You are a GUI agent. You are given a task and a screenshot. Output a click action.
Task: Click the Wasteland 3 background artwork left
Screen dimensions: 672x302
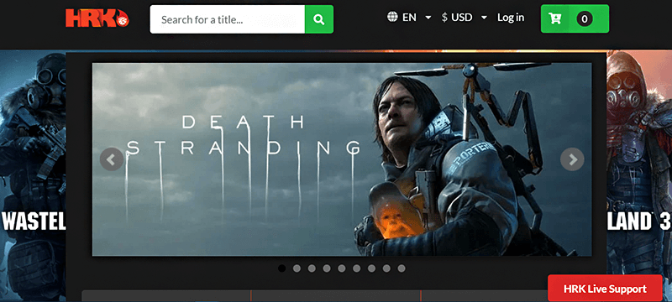click(33, 175)
